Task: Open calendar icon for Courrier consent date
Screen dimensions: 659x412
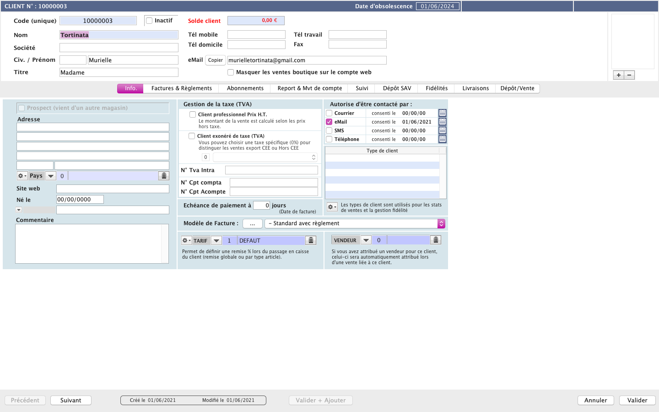Action: [x=442, y=113]
